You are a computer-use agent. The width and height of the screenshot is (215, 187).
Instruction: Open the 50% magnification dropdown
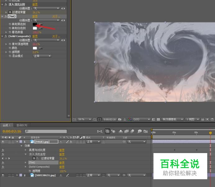tap(84, 119)
